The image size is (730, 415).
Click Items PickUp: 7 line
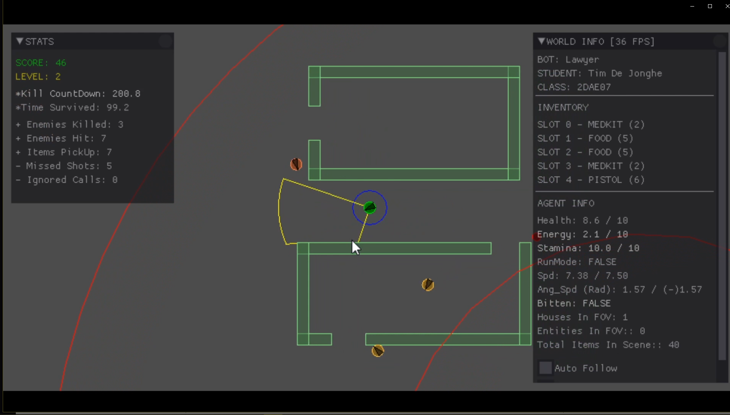tap(64, 152)
